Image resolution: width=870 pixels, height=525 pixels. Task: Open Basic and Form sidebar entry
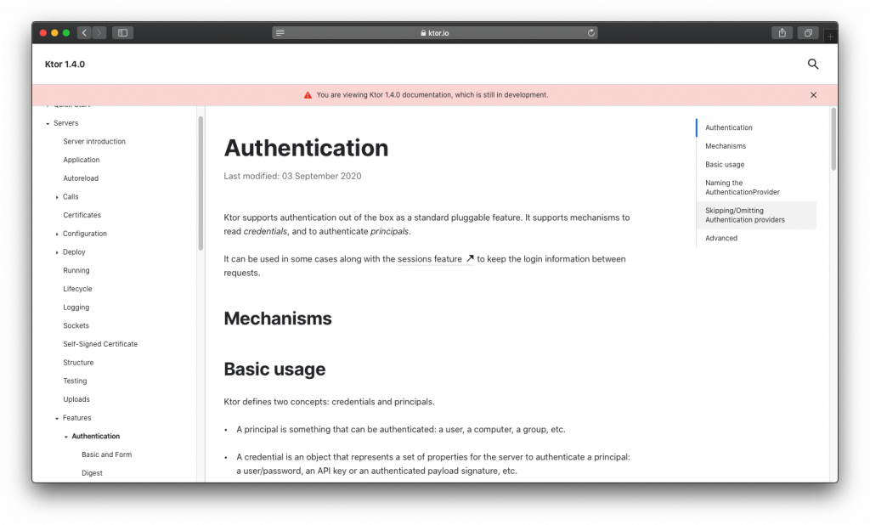tap(106, 454)
